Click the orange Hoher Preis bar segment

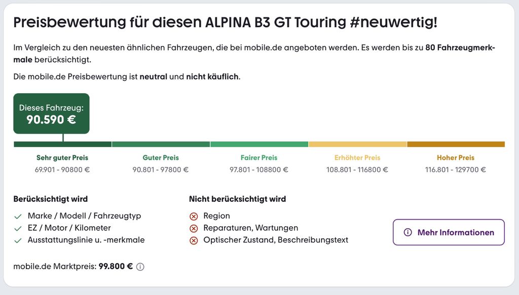click(x=456, y=144)
